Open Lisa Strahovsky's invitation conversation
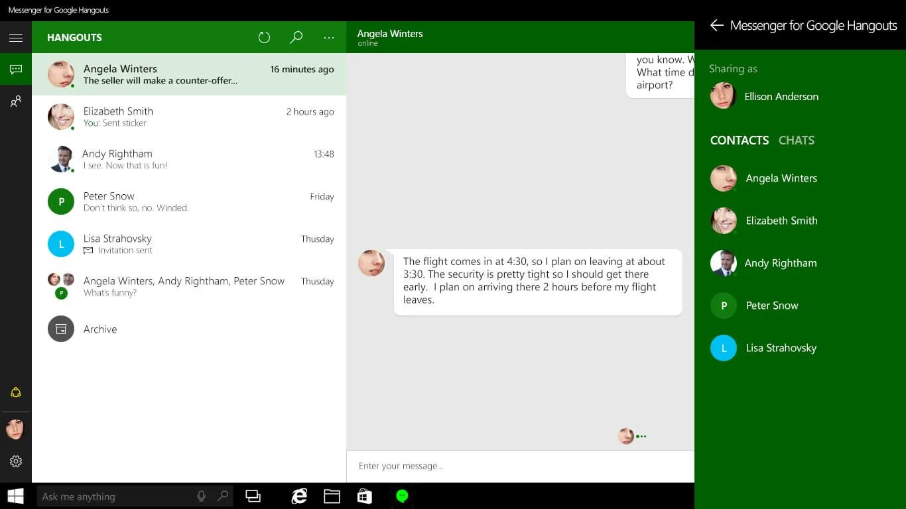 (189, 244)
